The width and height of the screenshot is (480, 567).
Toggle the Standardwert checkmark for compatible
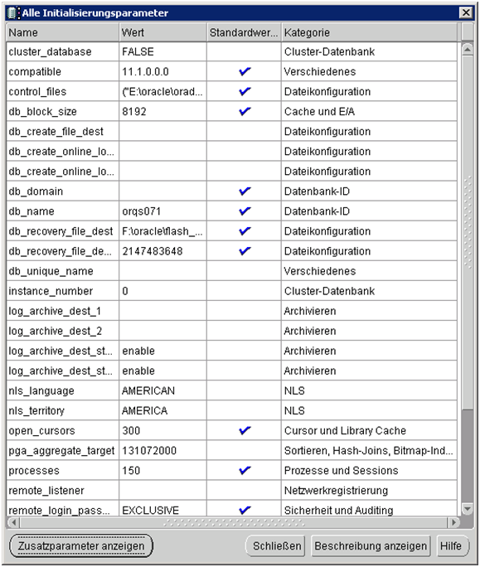[245, 71]
